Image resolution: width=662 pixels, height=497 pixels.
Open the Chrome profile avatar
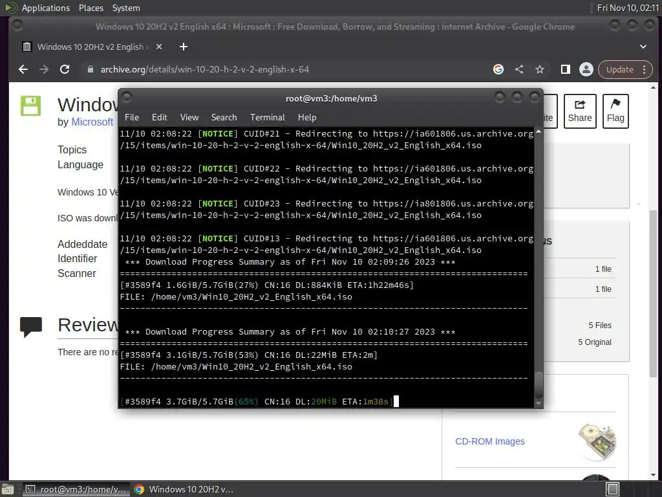click(x=586, y=69)
